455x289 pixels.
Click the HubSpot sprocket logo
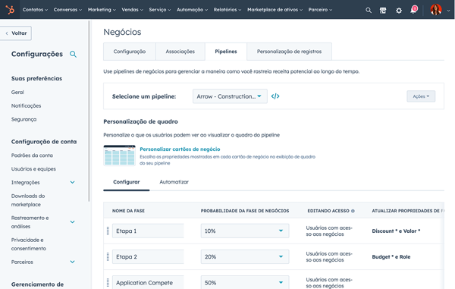pos(10,10)
